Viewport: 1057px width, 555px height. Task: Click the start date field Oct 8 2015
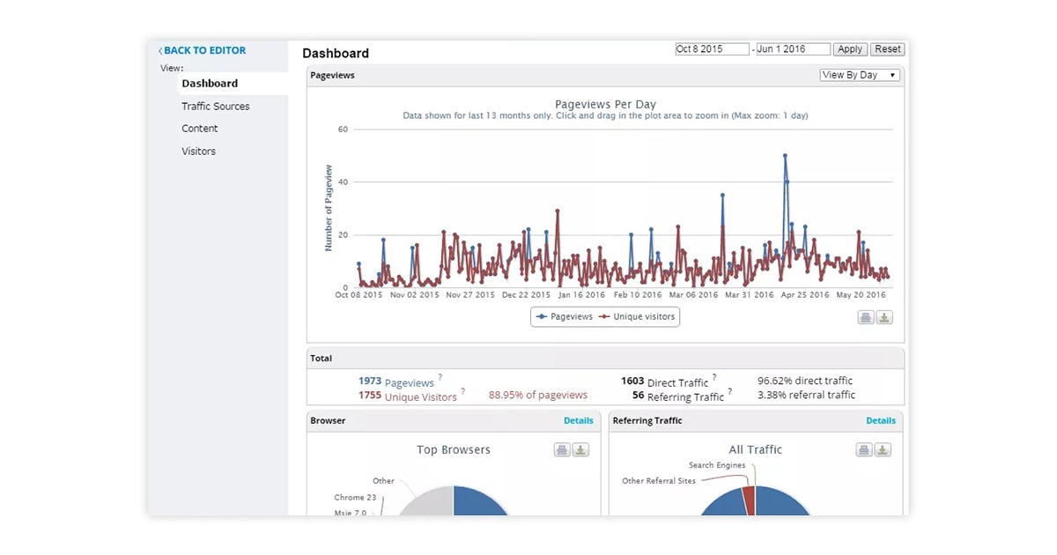pos(712,49)
